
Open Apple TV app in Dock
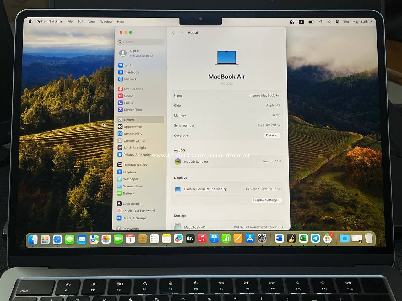190,239
